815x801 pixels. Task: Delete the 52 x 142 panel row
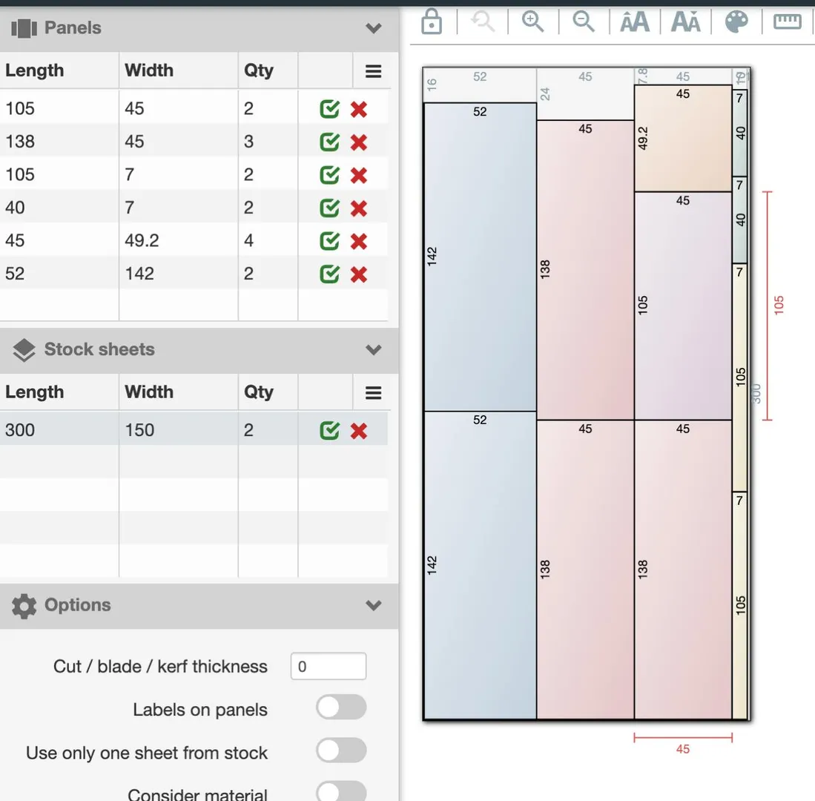click(359, 274)
